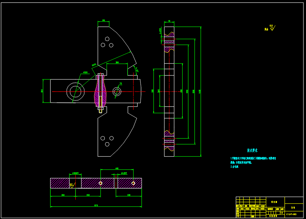Select the φ220 diameter dimension label
The image size is (306, 219).
[x=85, y=73]
